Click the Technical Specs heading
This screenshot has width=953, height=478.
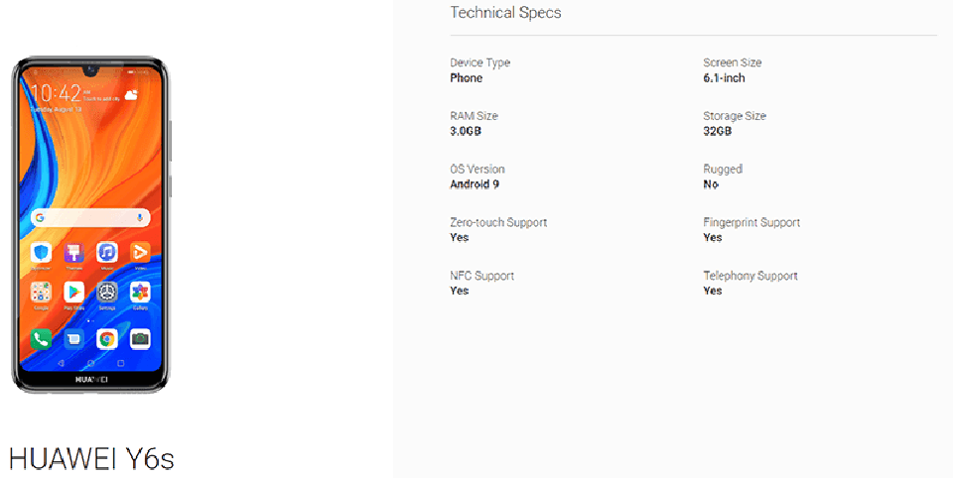point(505,13)
